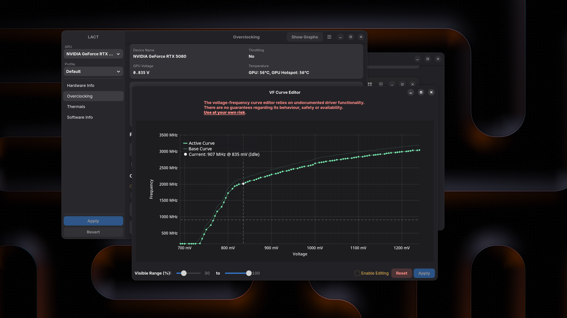
Task: Click the visible range end value '100'
Action: 256,273
